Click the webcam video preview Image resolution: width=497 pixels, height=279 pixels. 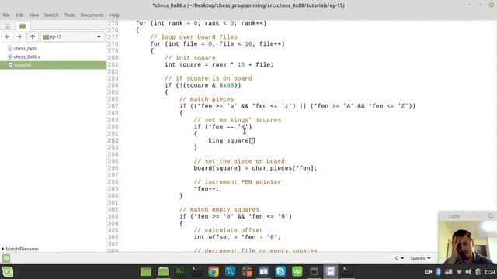(467, 242)
